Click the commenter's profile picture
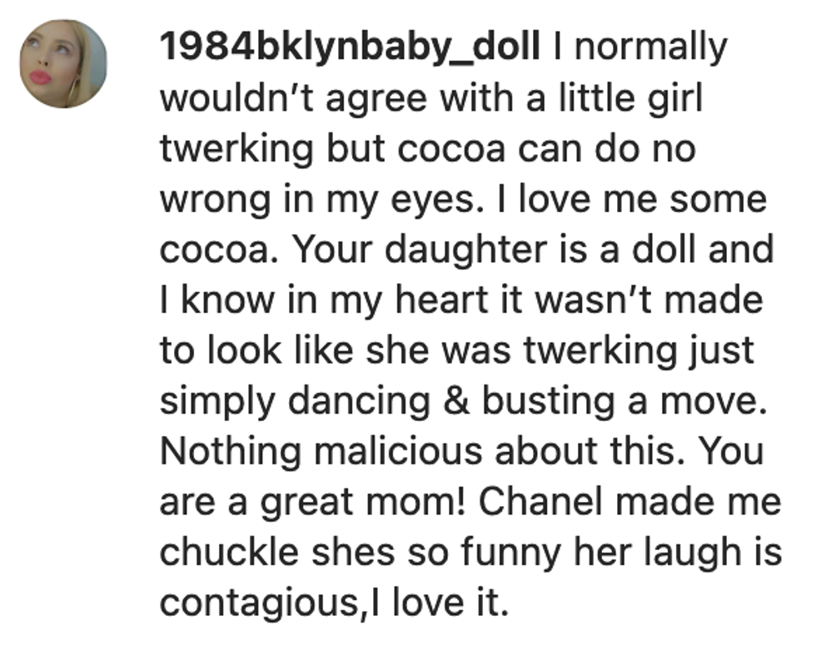816x650 pixels. 62,64
